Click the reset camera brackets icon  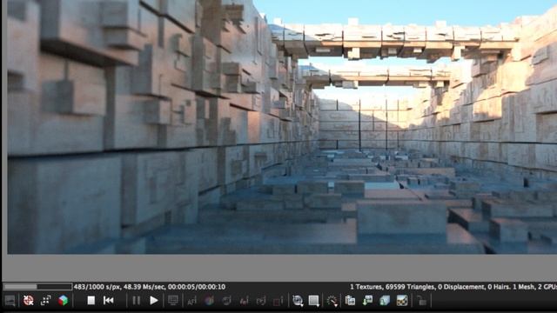point(45,301)
